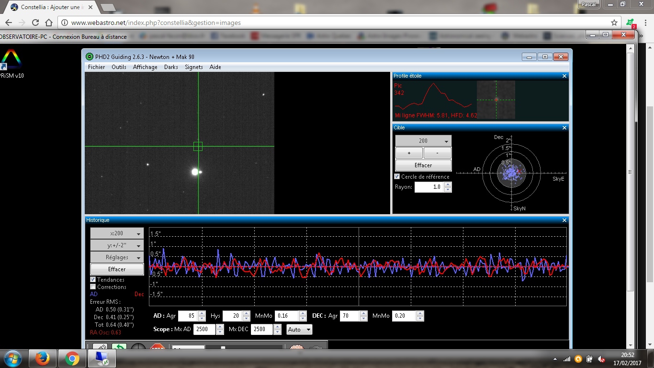Close the Profile étoile panel
This screenshot has width=654, height=368.
click(x=564, y=76)
